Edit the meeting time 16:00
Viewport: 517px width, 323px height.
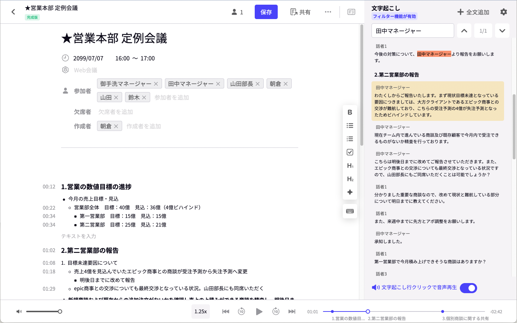point(123,58)
